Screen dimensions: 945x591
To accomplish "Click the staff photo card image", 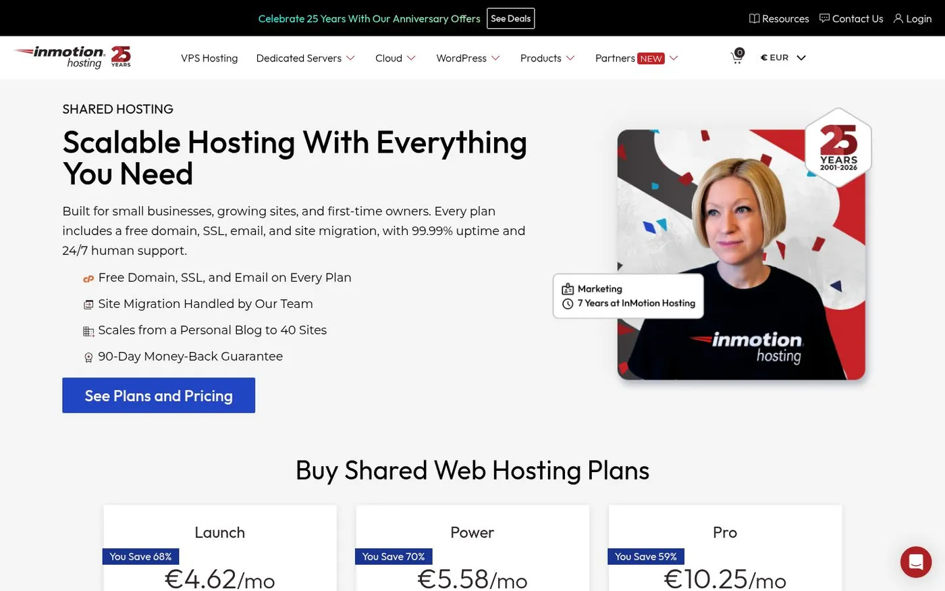I will pyautogui.click(x=741, y=255).
